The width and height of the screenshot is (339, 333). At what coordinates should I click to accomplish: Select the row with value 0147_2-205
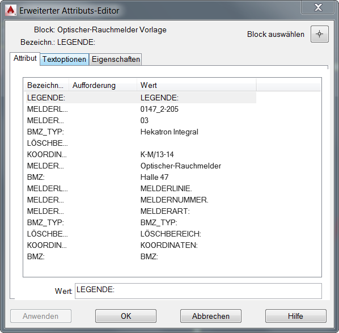[141, 109]
